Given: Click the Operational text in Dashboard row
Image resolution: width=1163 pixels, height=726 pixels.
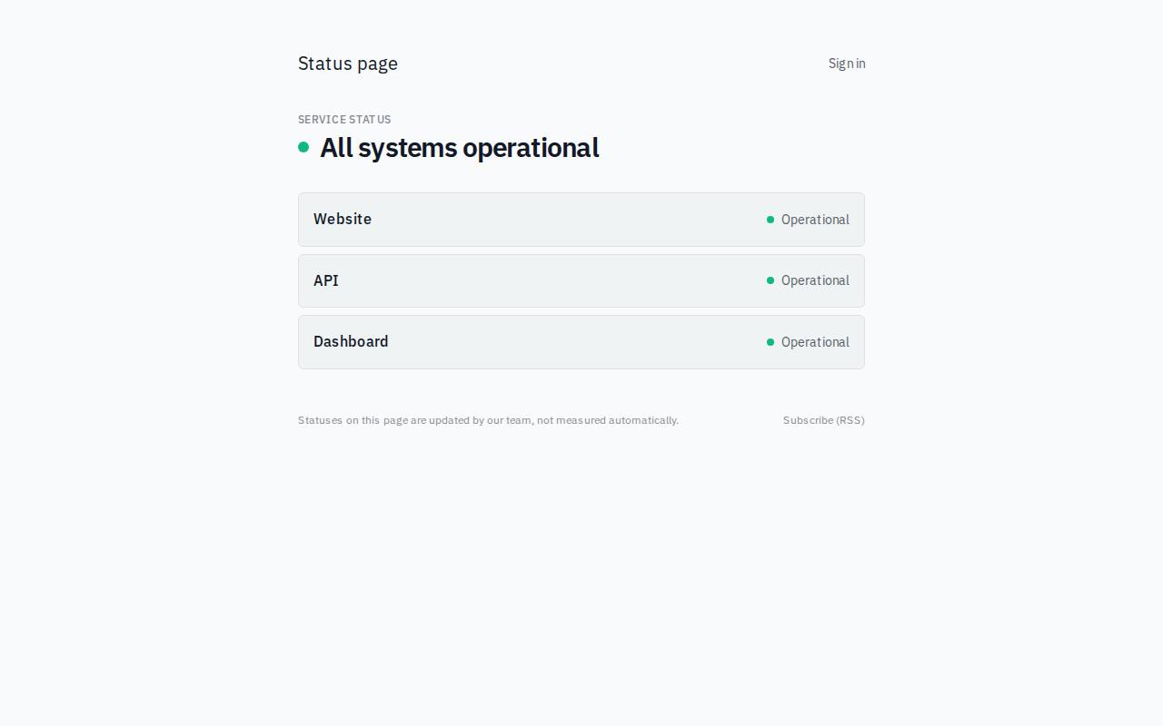Looking at the screenshot, I should [x=815, y=342].
